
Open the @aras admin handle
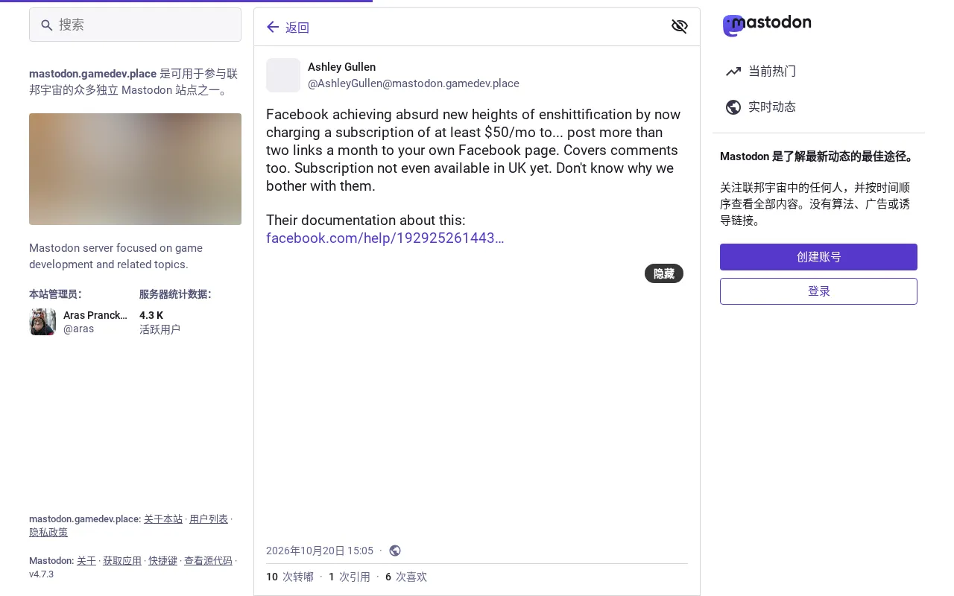click(78, 329)
